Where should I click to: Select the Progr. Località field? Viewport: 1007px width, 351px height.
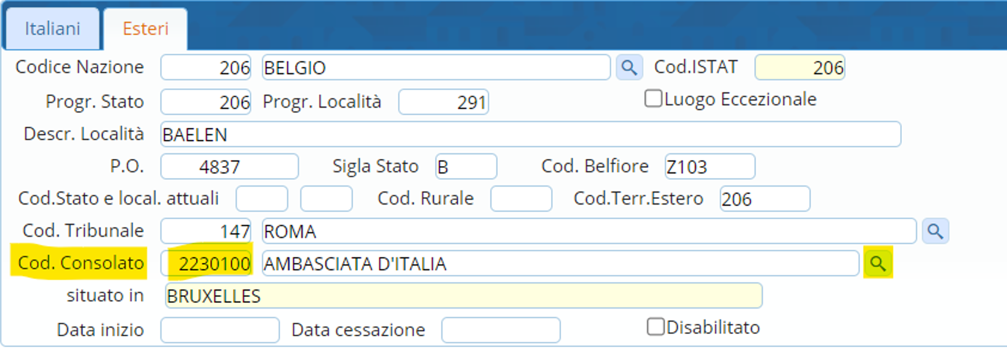coord(443,102)
